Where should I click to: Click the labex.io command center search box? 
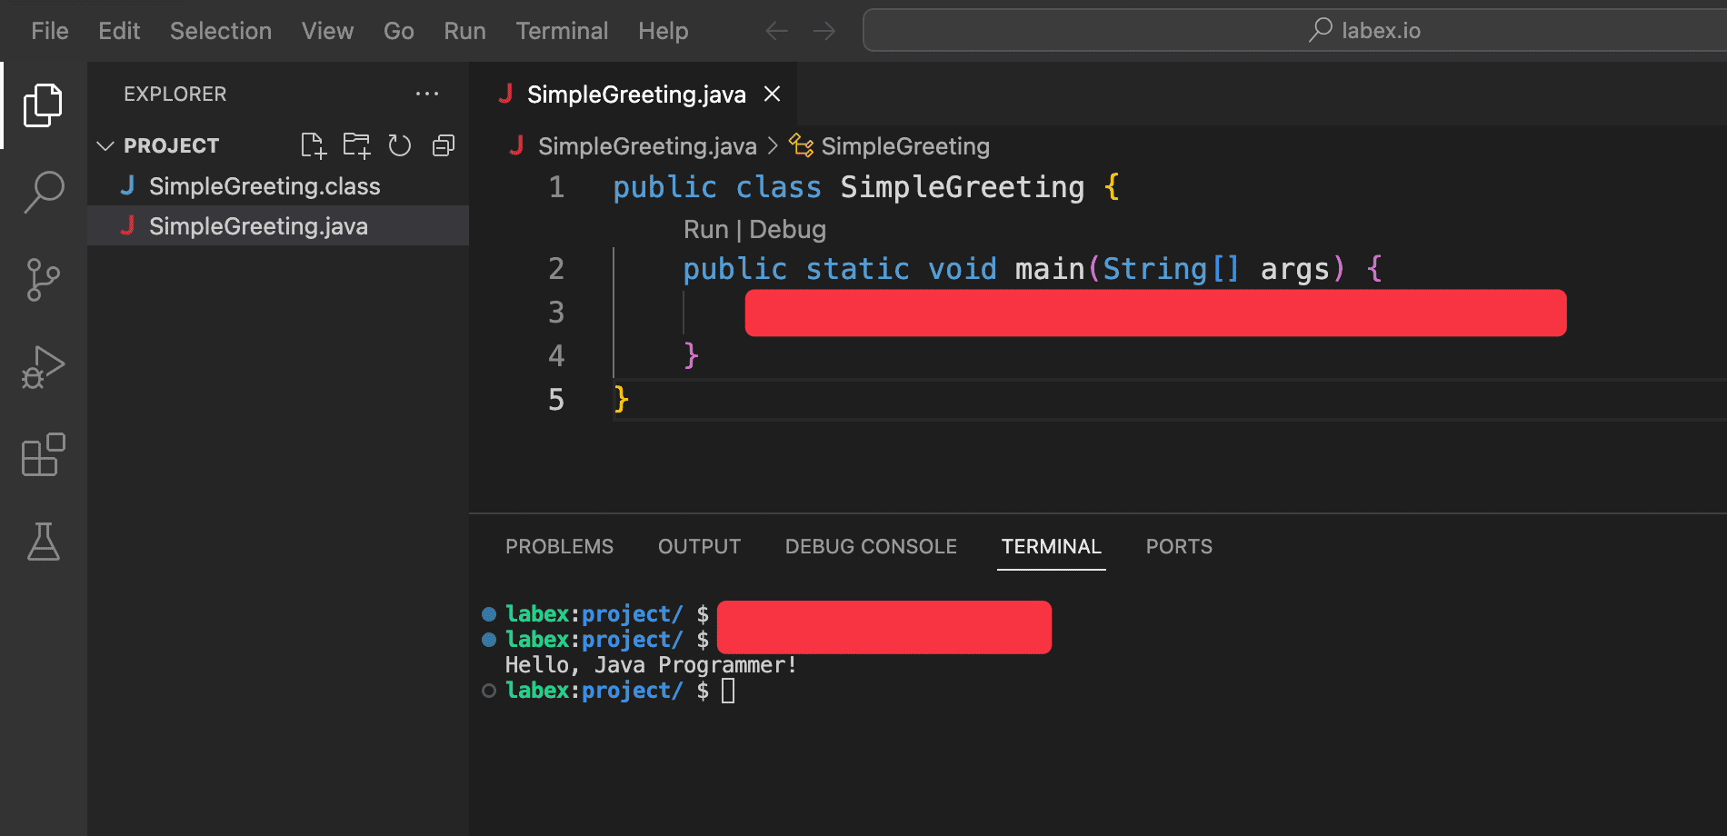click(x=1363, y=31)
